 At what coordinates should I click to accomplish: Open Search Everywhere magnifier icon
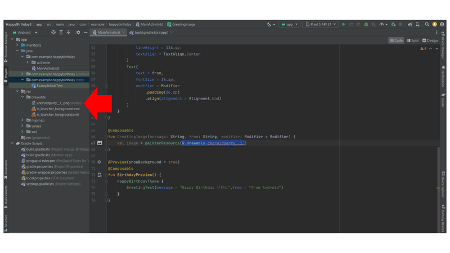point(427,24)
